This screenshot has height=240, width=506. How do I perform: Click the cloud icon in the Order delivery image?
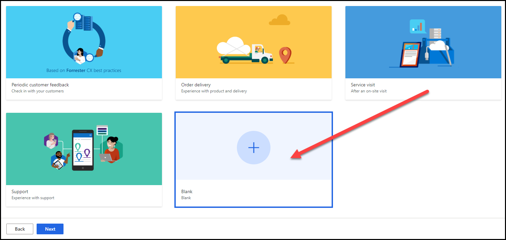coord(280,20)
